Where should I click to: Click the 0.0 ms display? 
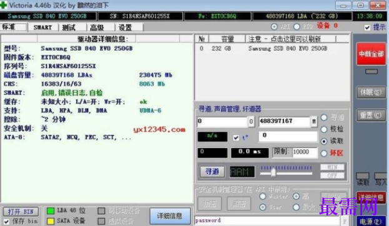coord(250,152)
